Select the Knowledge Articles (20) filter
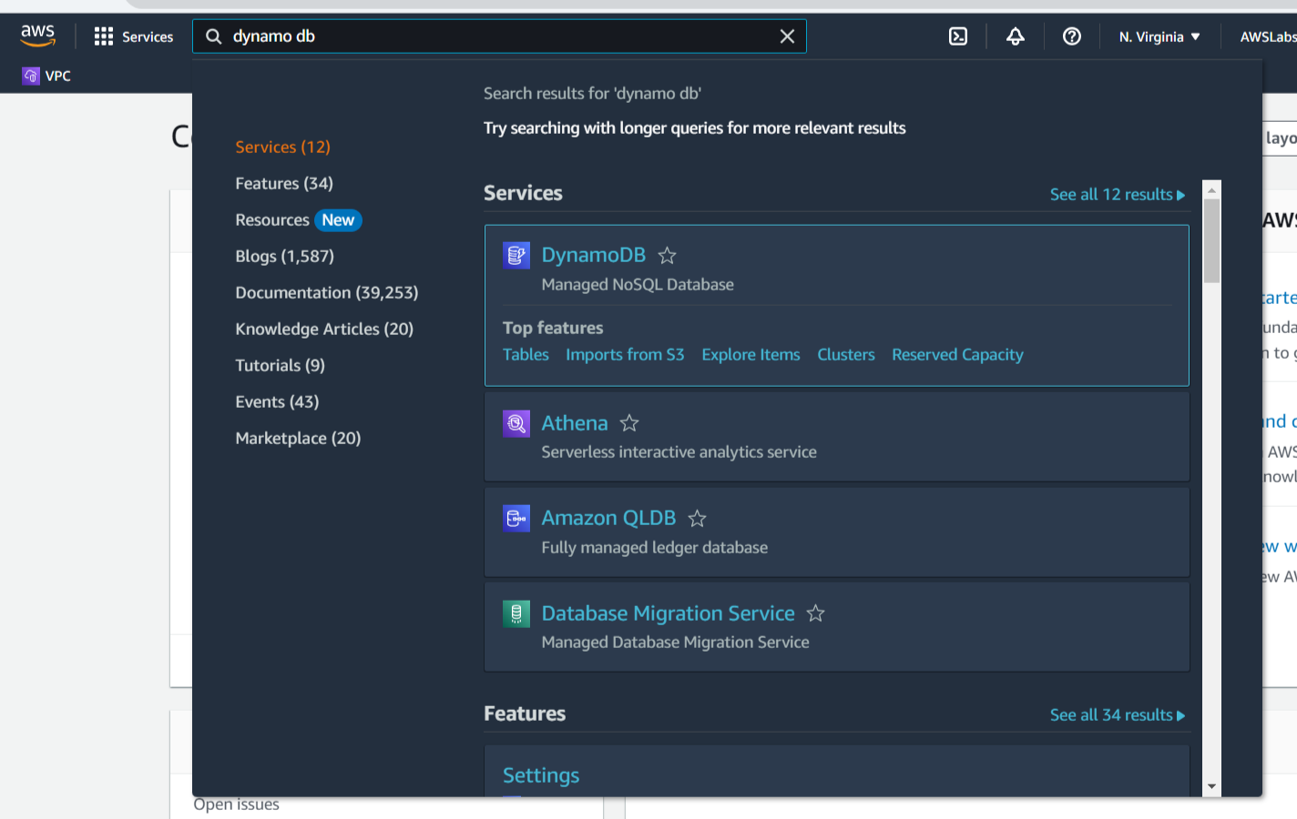The image size is (1297, 819). (x=324, y=329)
